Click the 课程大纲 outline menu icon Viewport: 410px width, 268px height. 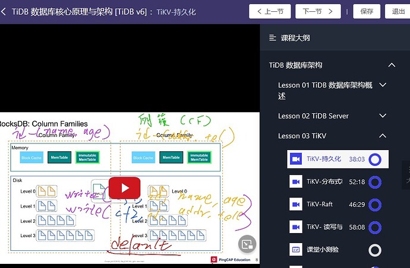(273, 38)
